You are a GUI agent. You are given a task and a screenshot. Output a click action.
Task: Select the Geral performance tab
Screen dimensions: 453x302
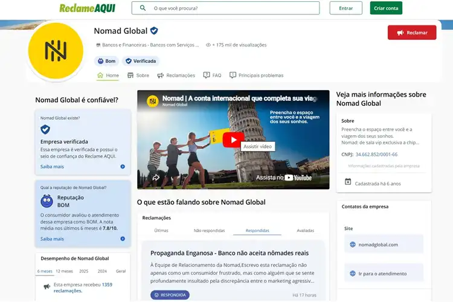tap(121, 271)
